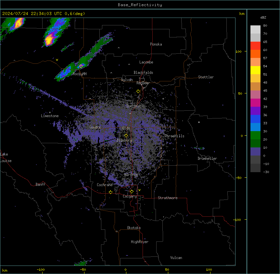Click the Limestone label
This screenshot has width=280, height=274.
[50, 116]
